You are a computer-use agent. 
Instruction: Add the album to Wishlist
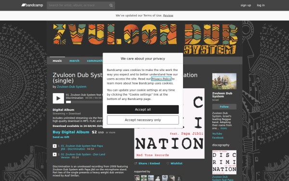click(x=176, y=164)
